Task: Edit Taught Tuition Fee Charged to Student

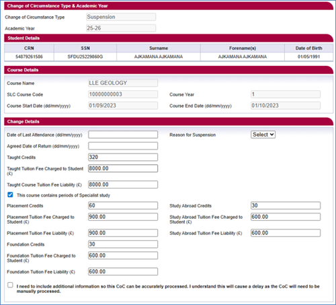Action: 123,168
